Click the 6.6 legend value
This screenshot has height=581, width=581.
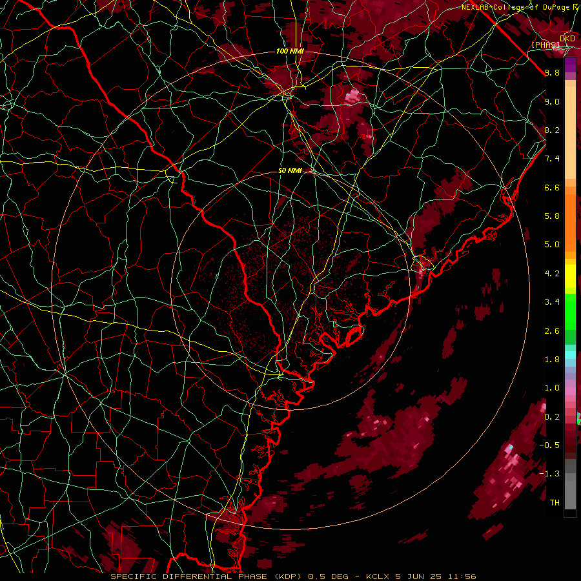[552, 187]
